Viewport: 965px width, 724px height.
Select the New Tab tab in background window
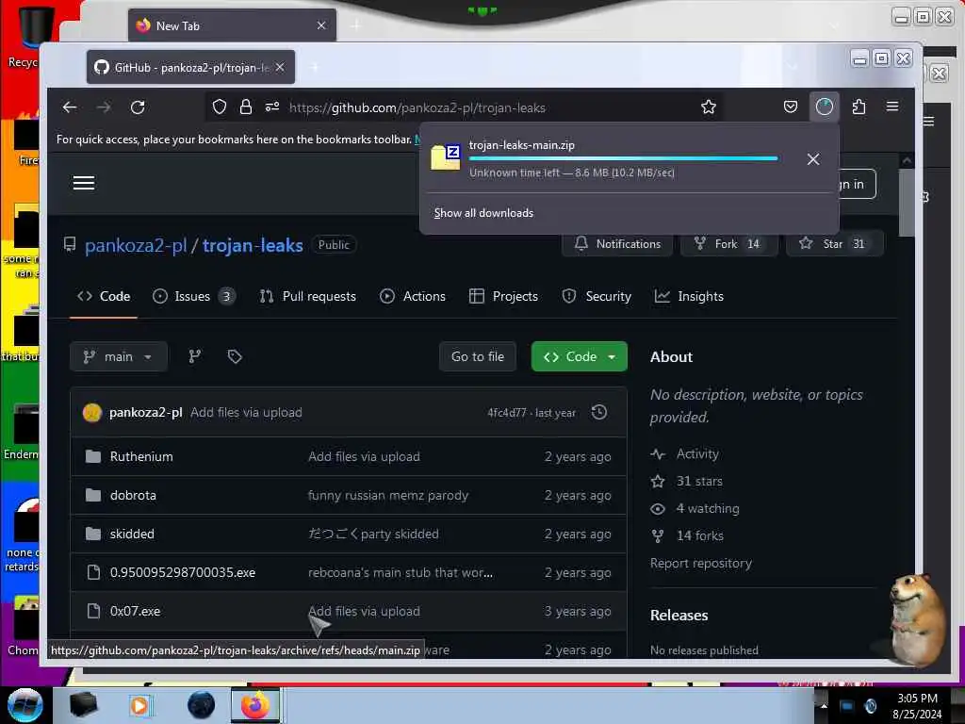coord(233,25)
